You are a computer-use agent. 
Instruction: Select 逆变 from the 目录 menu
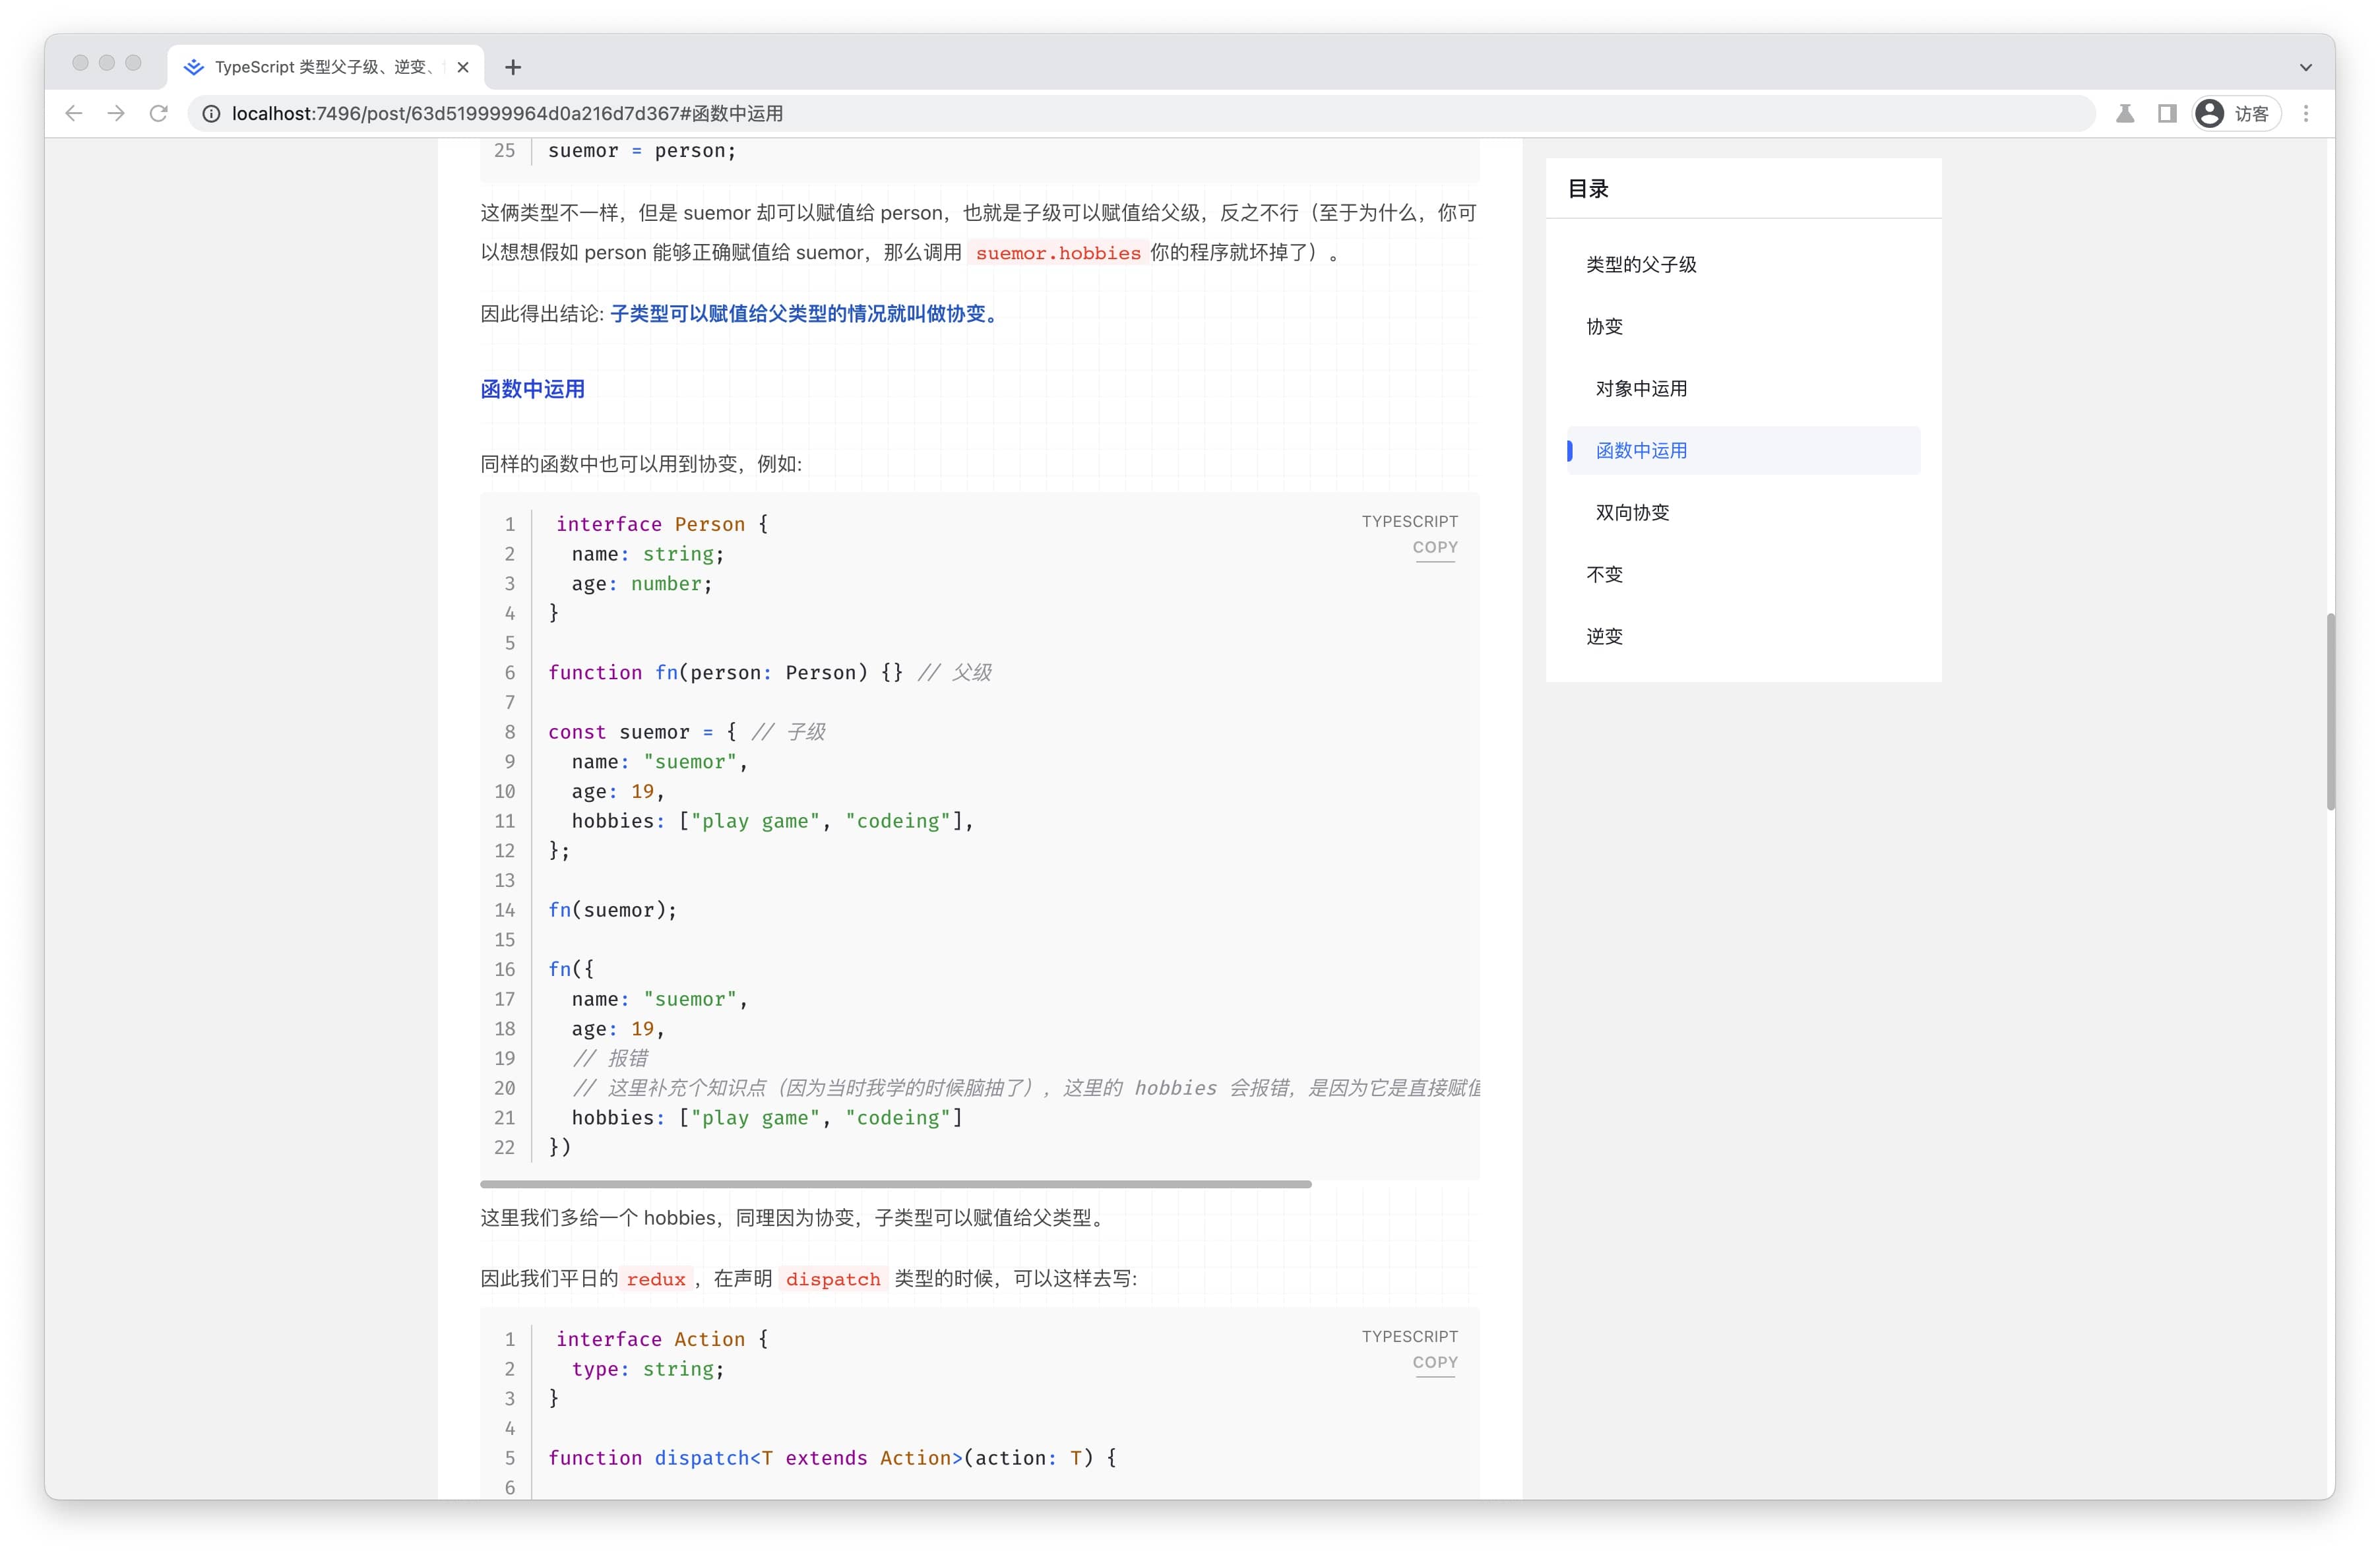(1605, 636)
